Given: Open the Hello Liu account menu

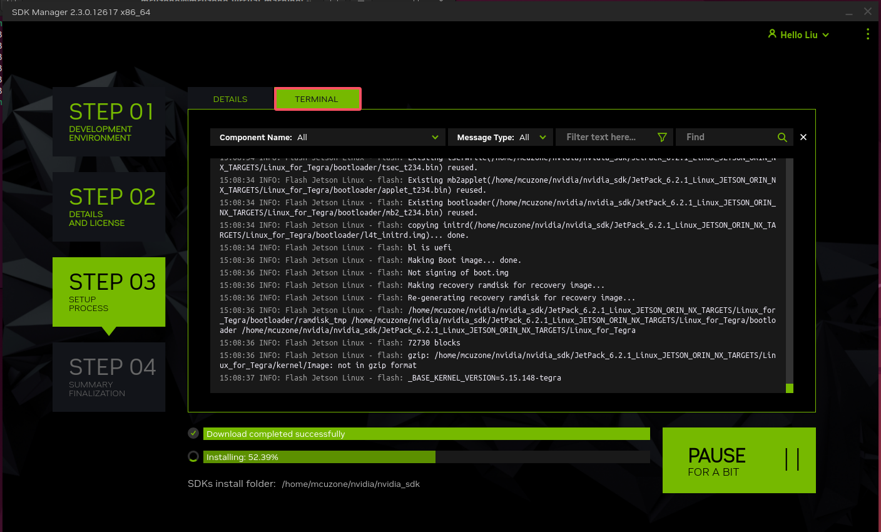Looking at the screenshot, I should tap(798, 35).
